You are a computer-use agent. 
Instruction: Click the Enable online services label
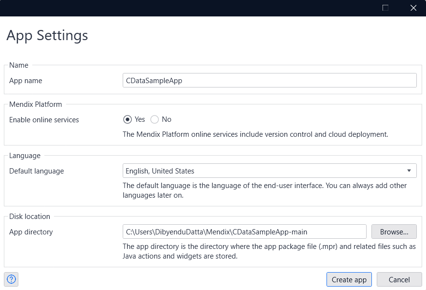[x=44, y=119]
